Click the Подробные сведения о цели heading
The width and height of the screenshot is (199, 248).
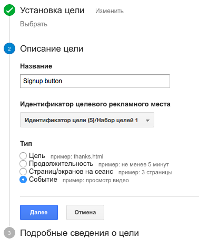click(x=79, y=233)
